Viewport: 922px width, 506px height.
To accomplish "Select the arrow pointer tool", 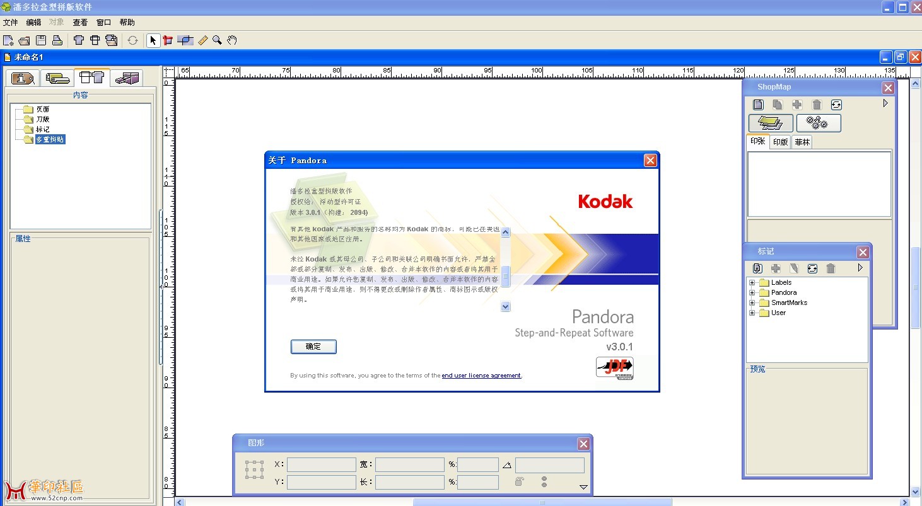I will point(153,40).
